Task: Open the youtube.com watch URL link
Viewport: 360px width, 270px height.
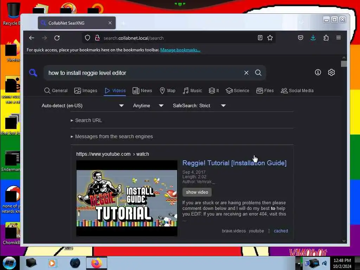Action: 112,154
